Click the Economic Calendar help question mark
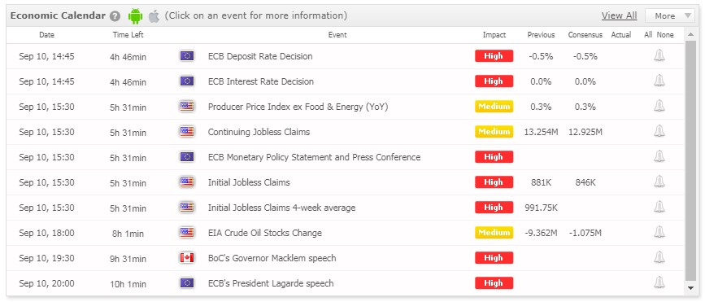 click(115, 16)
